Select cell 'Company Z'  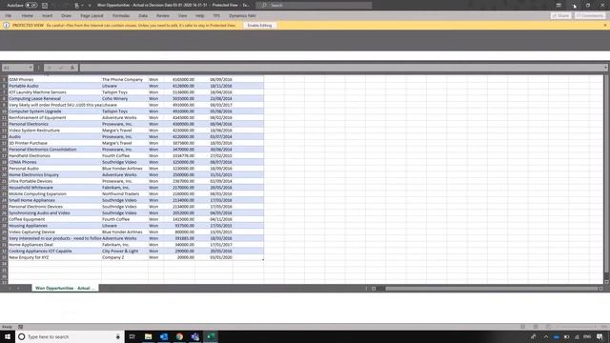(125, 257)
